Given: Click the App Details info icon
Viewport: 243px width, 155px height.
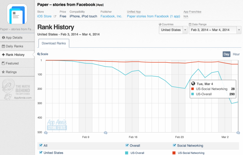Looking at the screenshot, I should [4, 37].
